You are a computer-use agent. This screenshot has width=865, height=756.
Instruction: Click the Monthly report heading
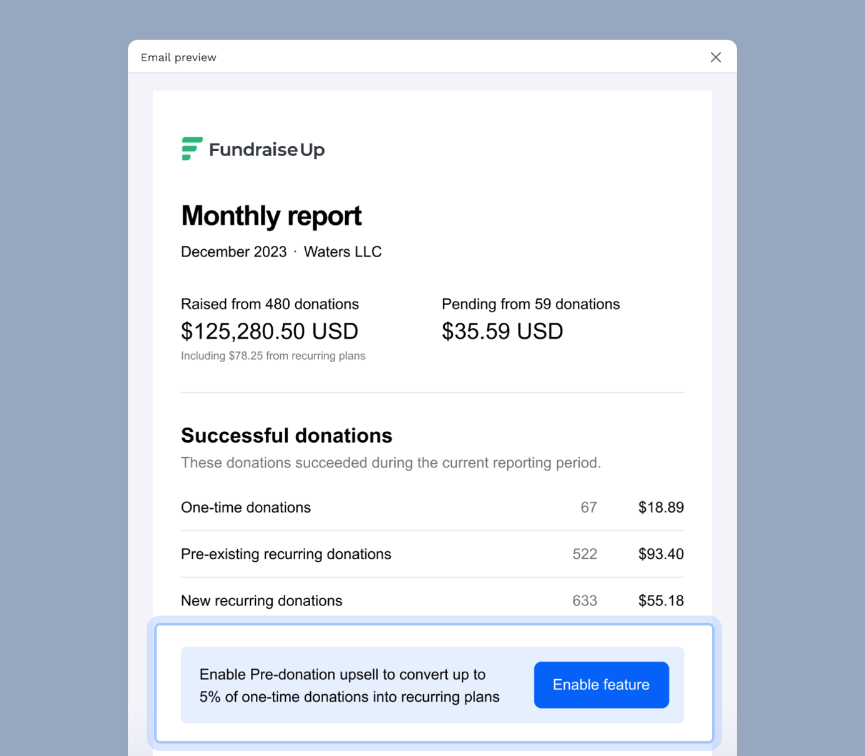tap(271, 216)
